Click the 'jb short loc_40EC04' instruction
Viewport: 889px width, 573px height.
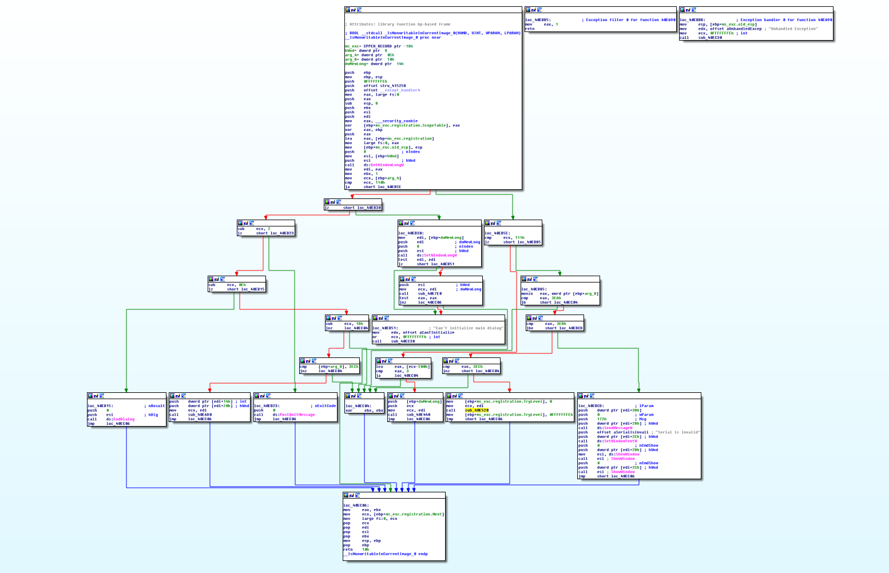(x=549, y=303)
